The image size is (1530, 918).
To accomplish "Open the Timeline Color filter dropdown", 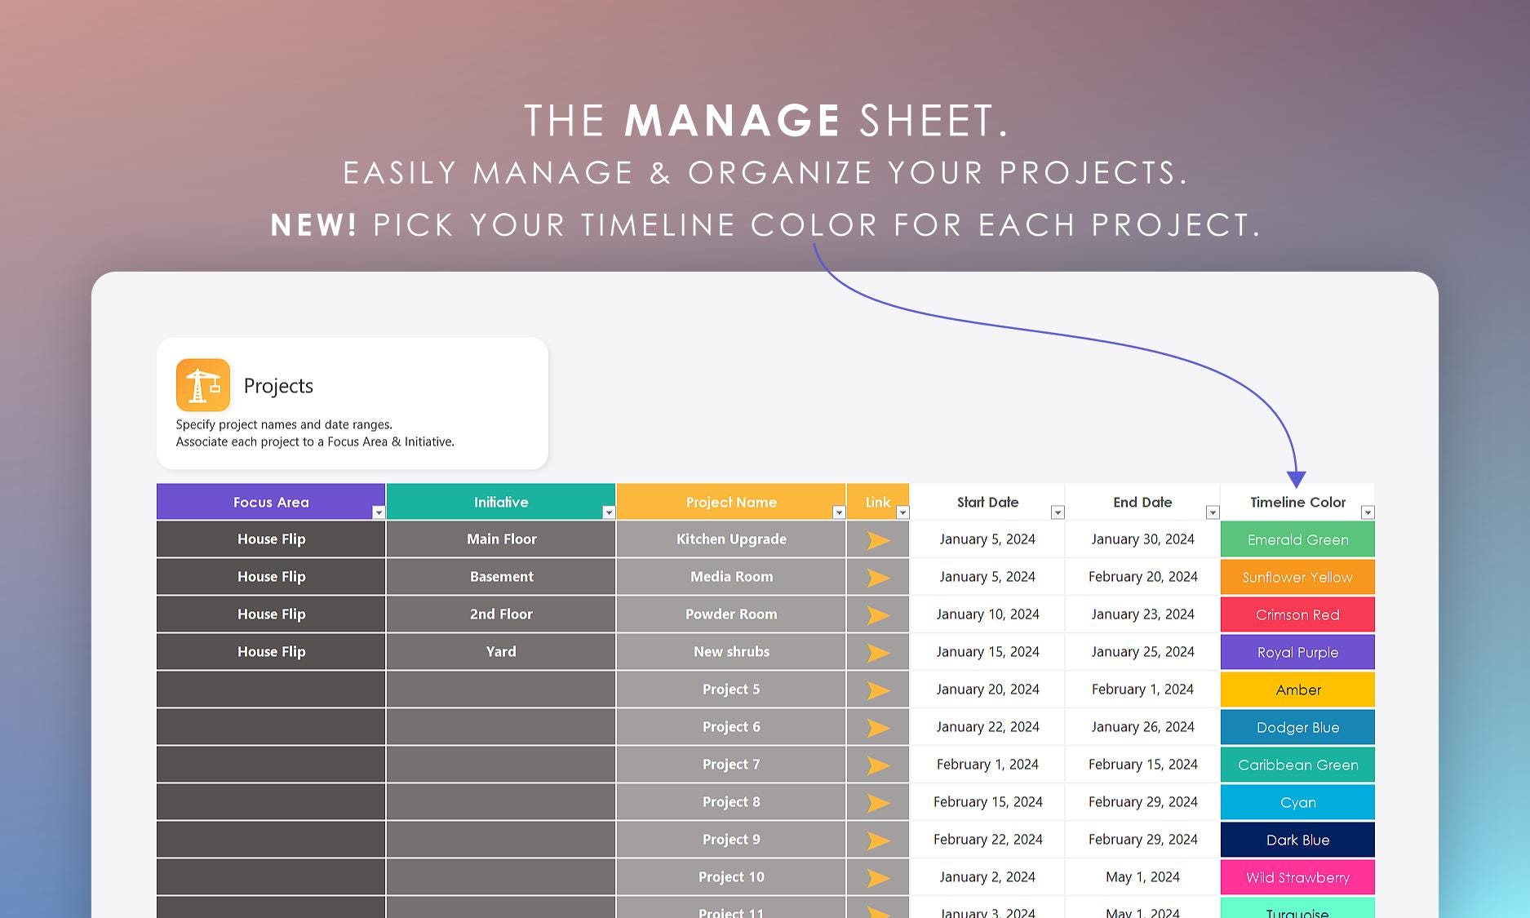I will 1369,512.
